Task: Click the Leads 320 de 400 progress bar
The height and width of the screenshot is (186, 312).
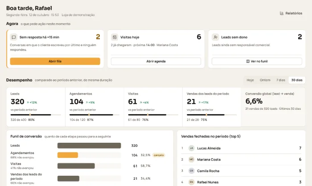Action: click(x=36, y=115)
